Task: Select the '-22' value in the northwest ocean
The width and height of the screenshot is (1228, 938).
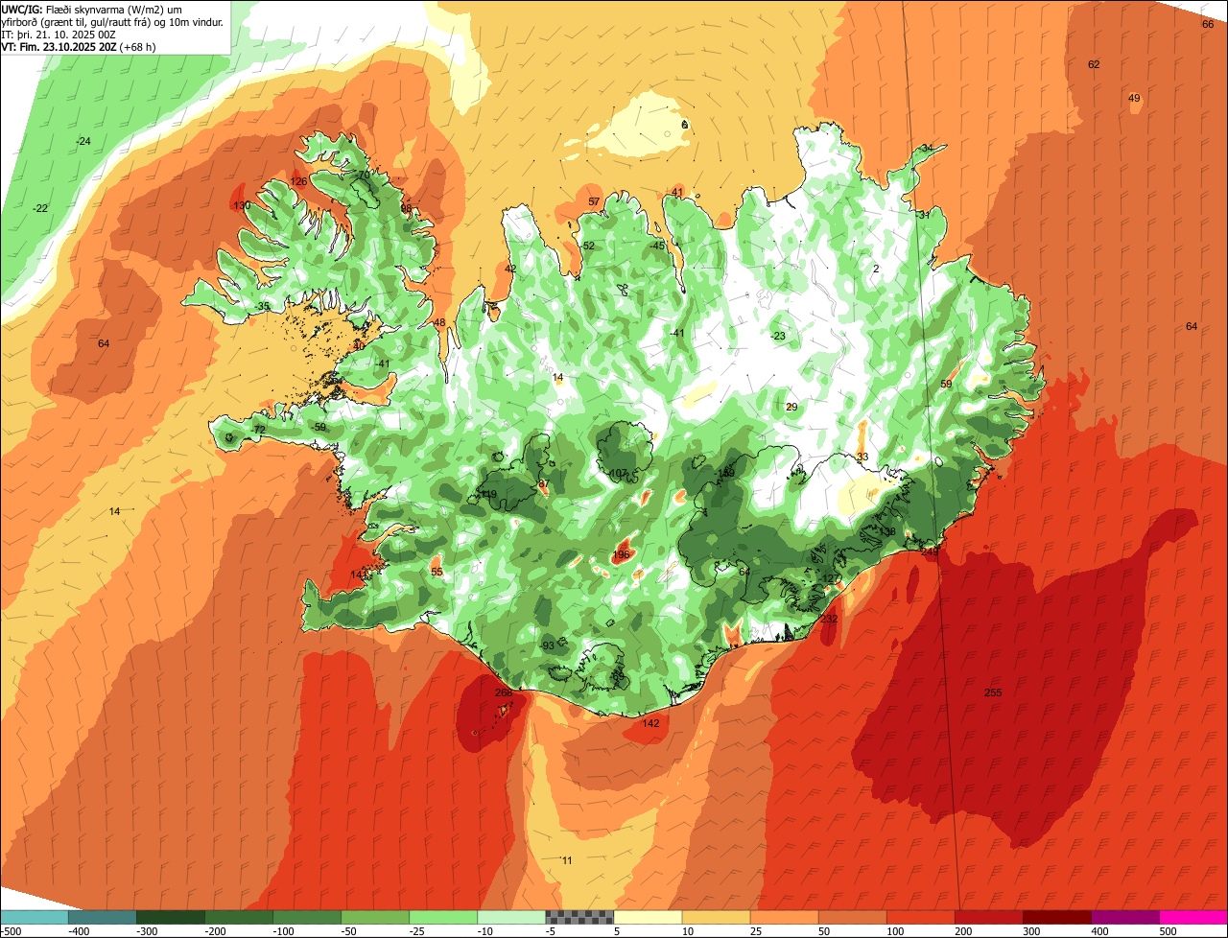Action: click(x=39, y=208)
